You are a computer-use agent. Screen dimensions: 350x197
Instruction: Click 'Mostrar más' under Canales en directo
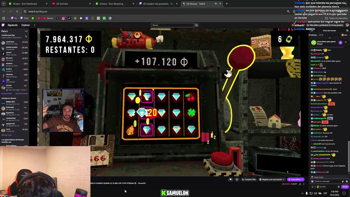tap(6, 135)
